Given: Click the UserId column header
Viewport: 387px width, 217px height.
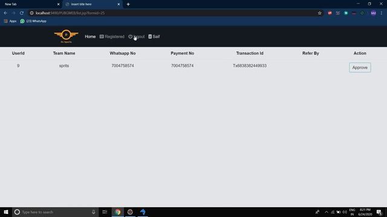Looking at the screenshot, I should coord(18,53).
